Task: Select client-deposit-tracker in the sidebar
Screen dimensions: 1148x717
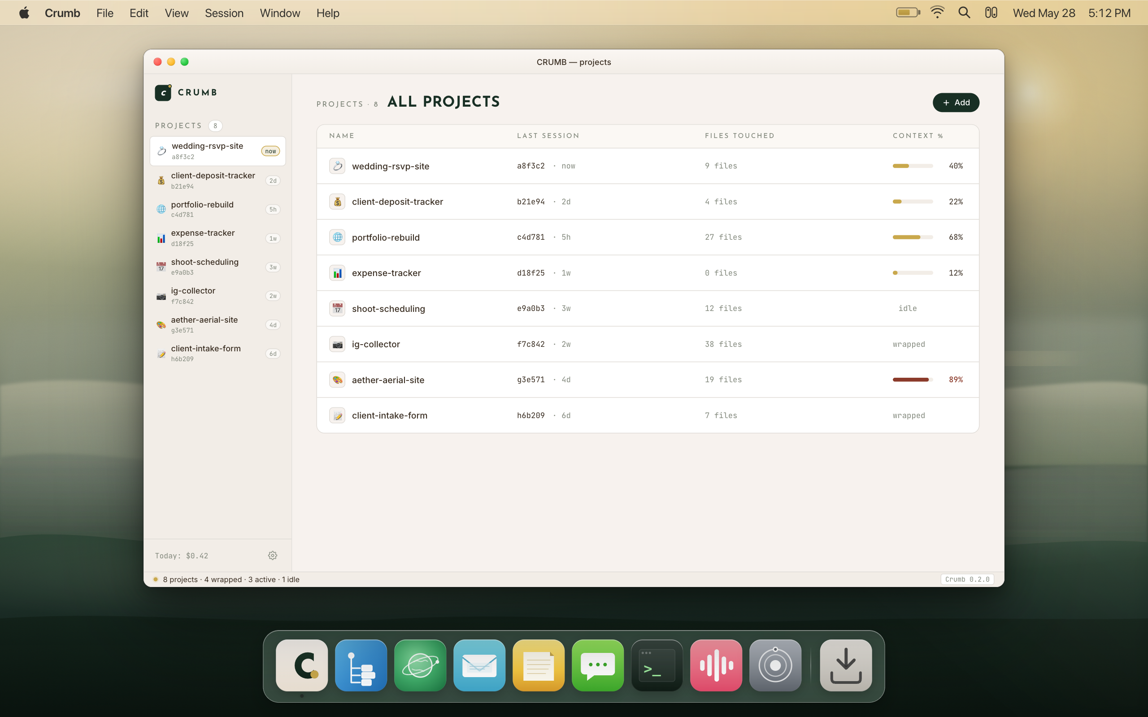Action: 218,181
